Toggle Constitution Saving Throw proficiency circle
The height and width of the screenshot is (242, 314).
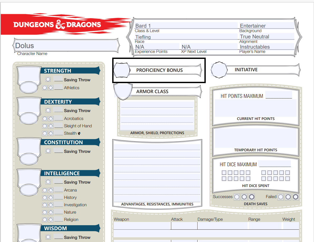pos(48,151)
